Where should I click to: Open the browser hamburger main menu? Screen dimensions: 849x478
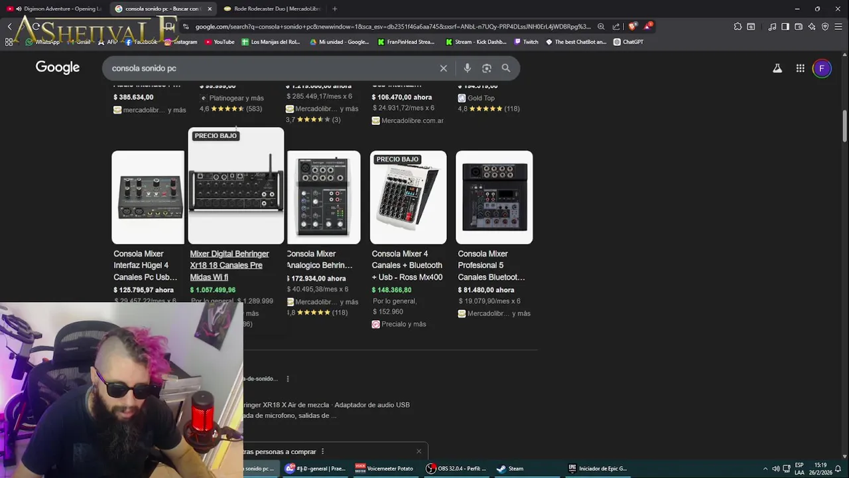click(x=838, y=27)
